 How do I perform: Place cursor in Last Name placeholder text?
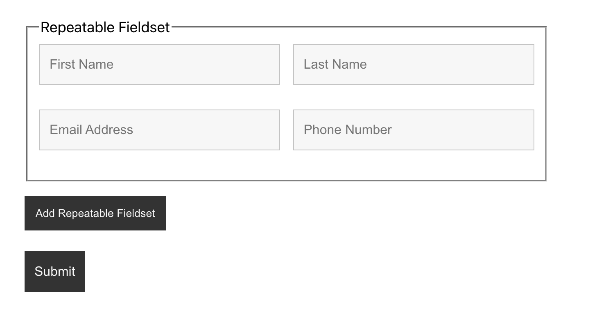(x=335, y=65)
